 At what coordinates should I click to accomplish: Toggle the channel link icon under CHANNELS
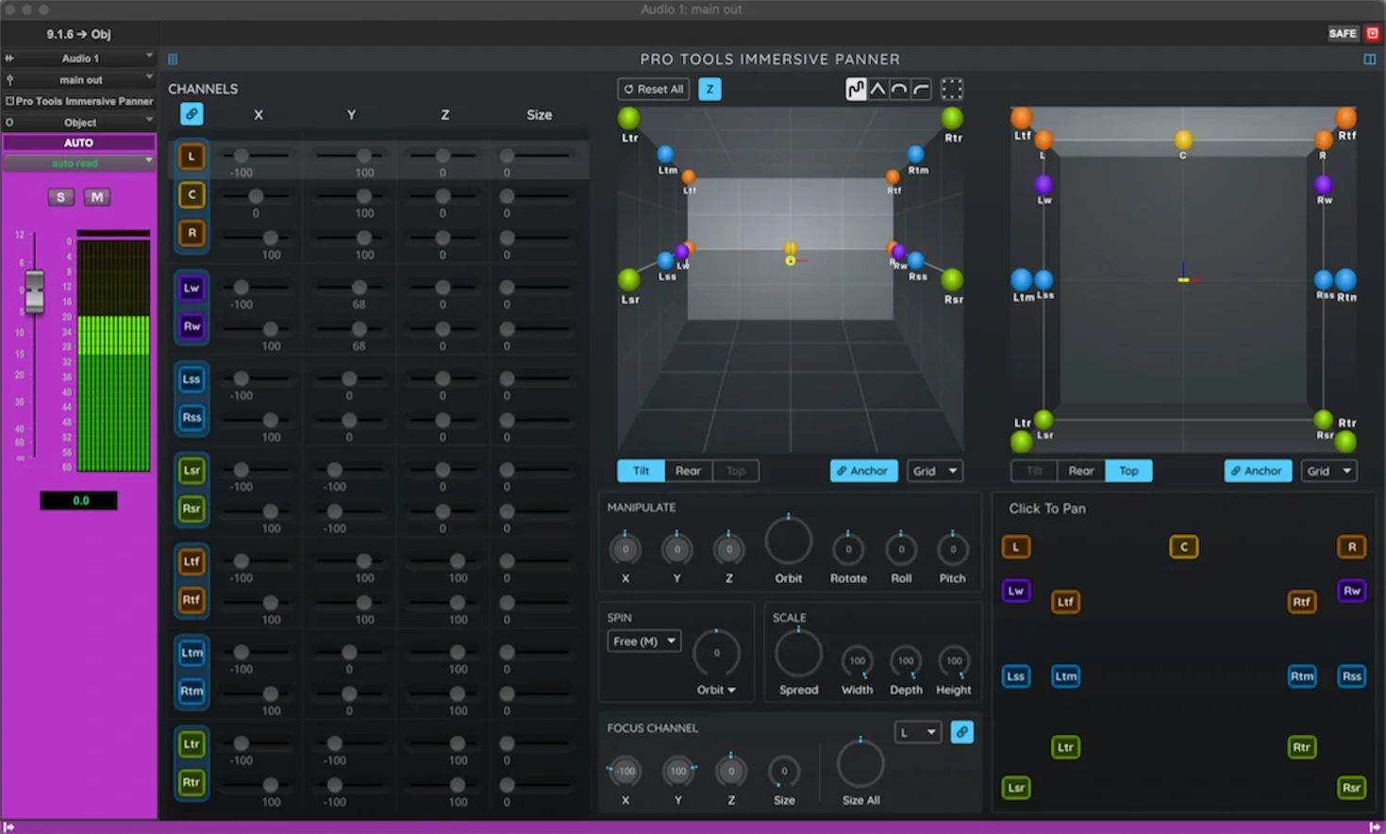192,114
